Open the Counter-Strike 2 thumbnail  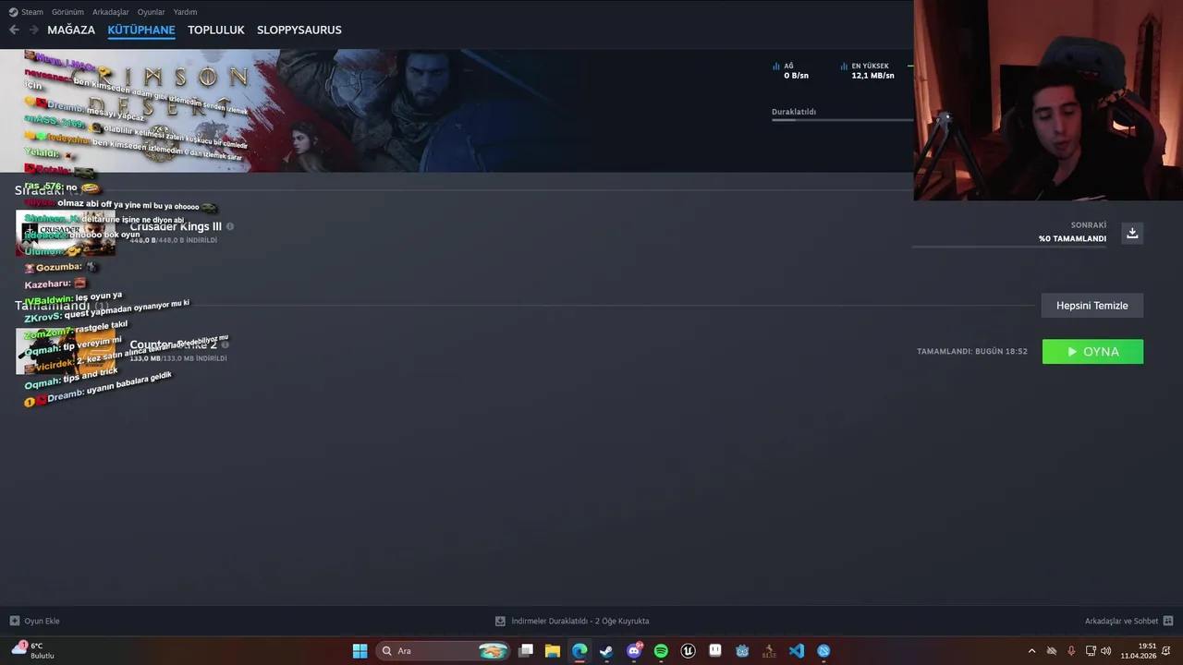(66, 351)
